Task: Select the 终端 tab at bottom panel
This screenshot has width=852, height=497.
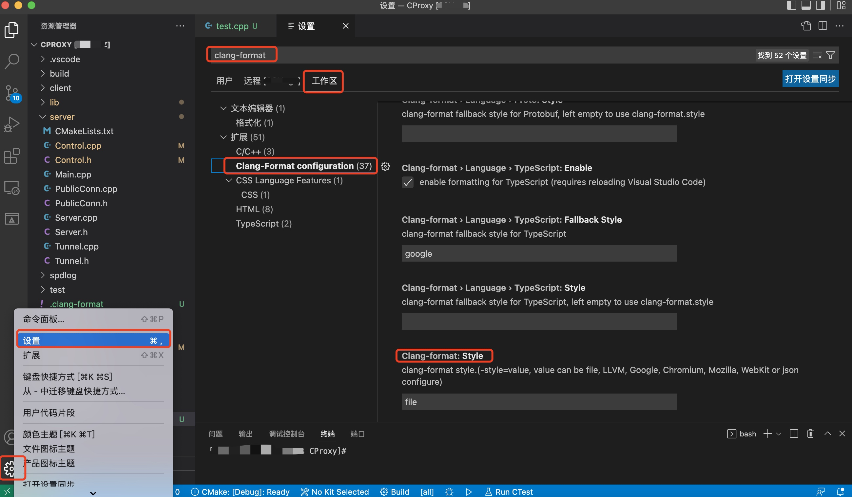Action: click(x=328, y=434)
